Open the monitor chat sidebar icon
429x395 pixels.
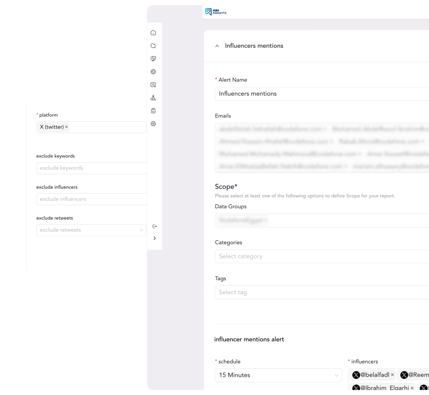[x=153, y=59]
